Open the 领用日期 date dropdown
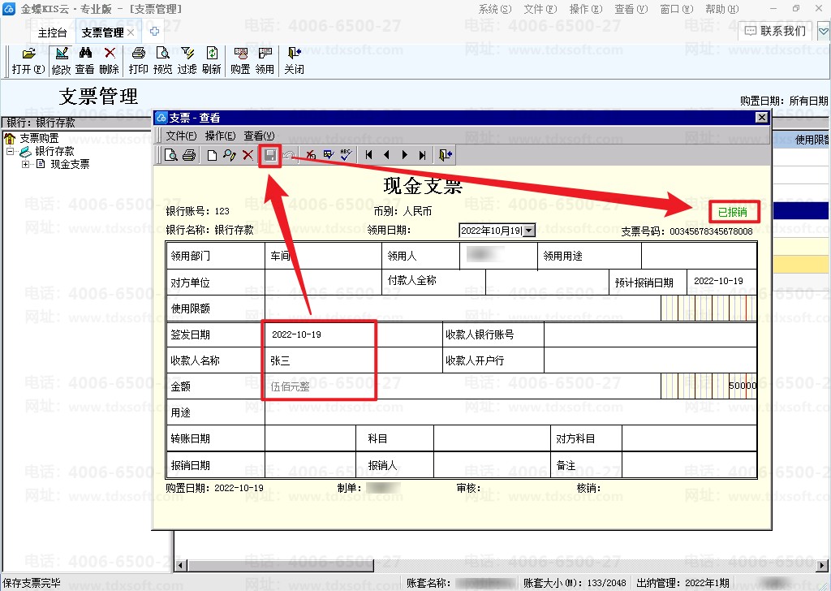The image size is (831, 591). (529, 231)
